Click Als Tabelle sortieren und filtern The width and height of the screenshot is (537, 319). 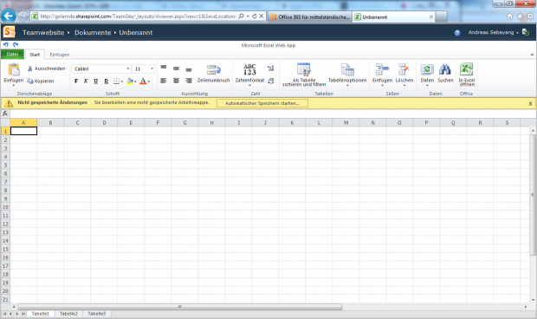coord(304,75)
